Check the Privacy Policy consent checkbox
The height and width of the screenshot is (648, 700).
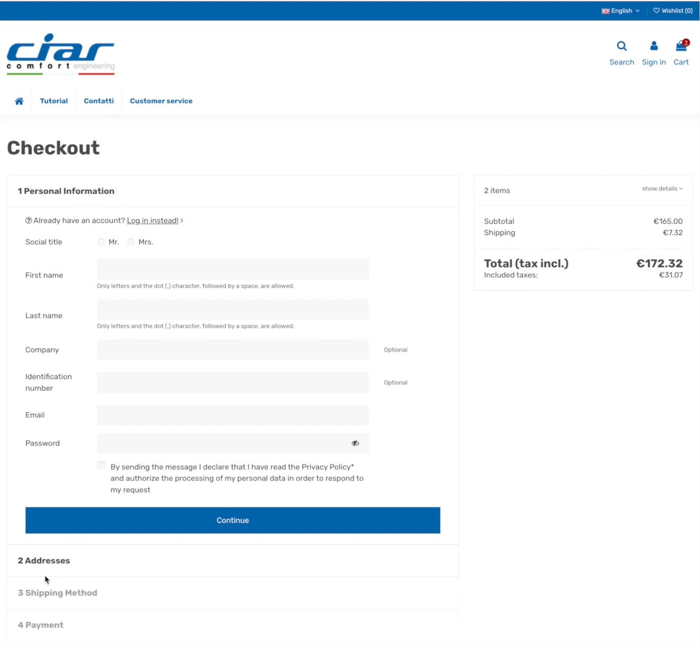click(101, 466)
